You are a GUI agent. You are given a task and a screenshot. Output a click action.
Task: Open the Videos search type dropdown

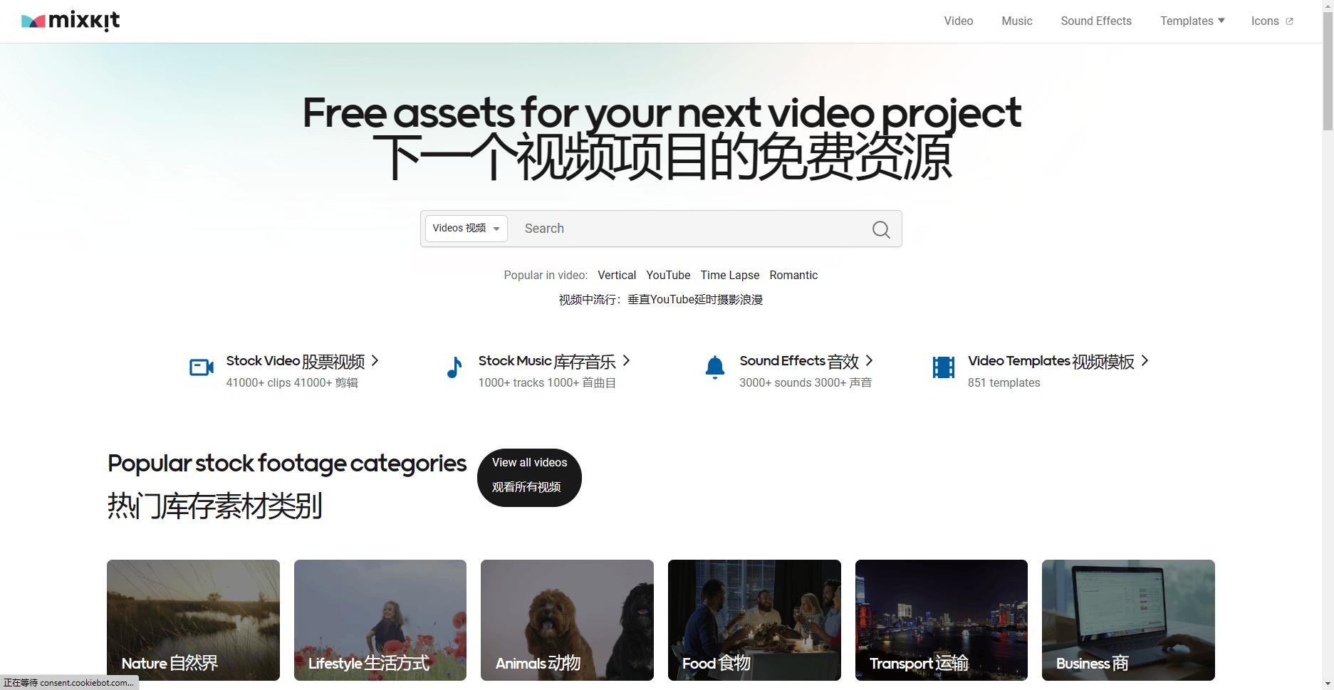coord(466,229)
